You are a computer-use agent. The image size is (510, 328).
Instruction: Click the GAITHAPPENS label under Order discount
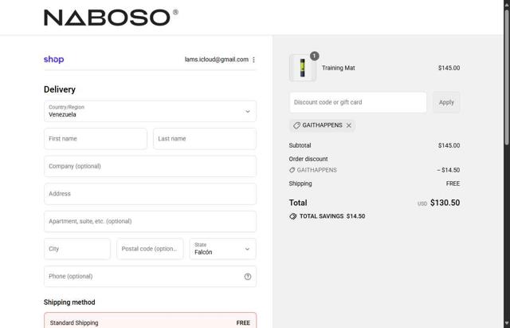pos(316,170)
